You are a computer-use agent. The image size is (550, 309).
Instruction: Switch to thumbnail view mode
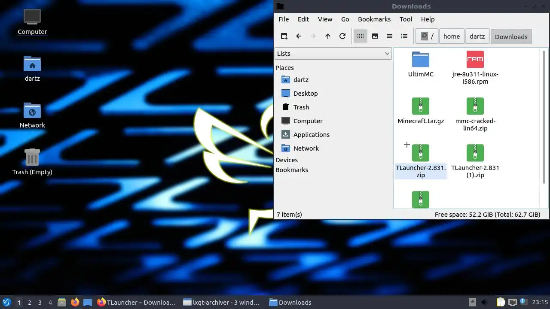pos(375,36)
